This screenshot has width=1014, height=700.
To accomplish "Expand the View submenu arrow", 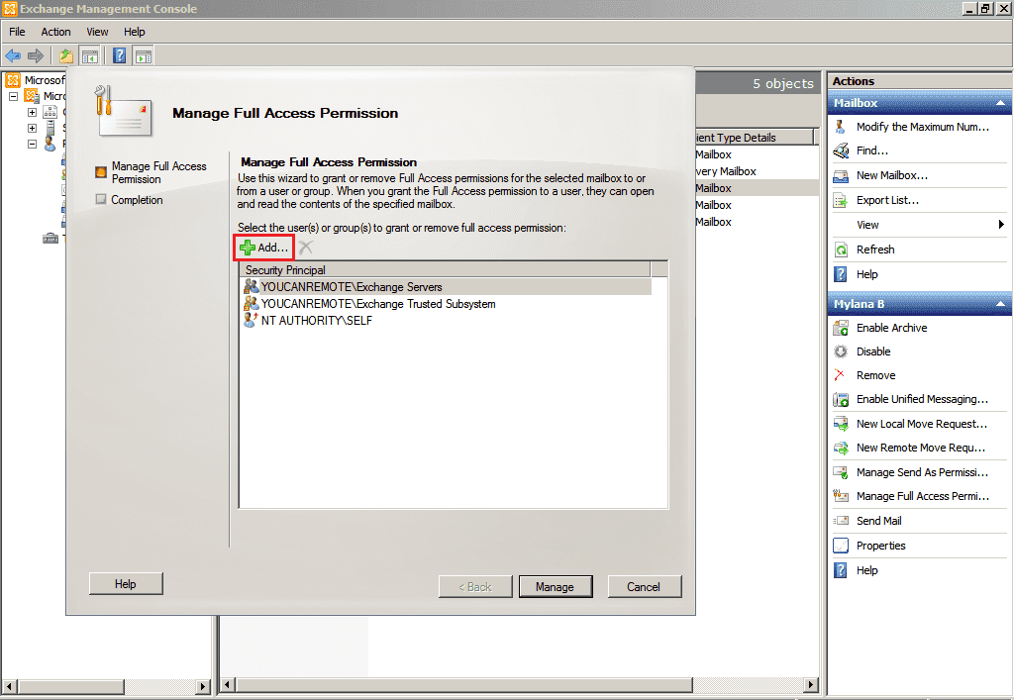I will point(1001,225).
